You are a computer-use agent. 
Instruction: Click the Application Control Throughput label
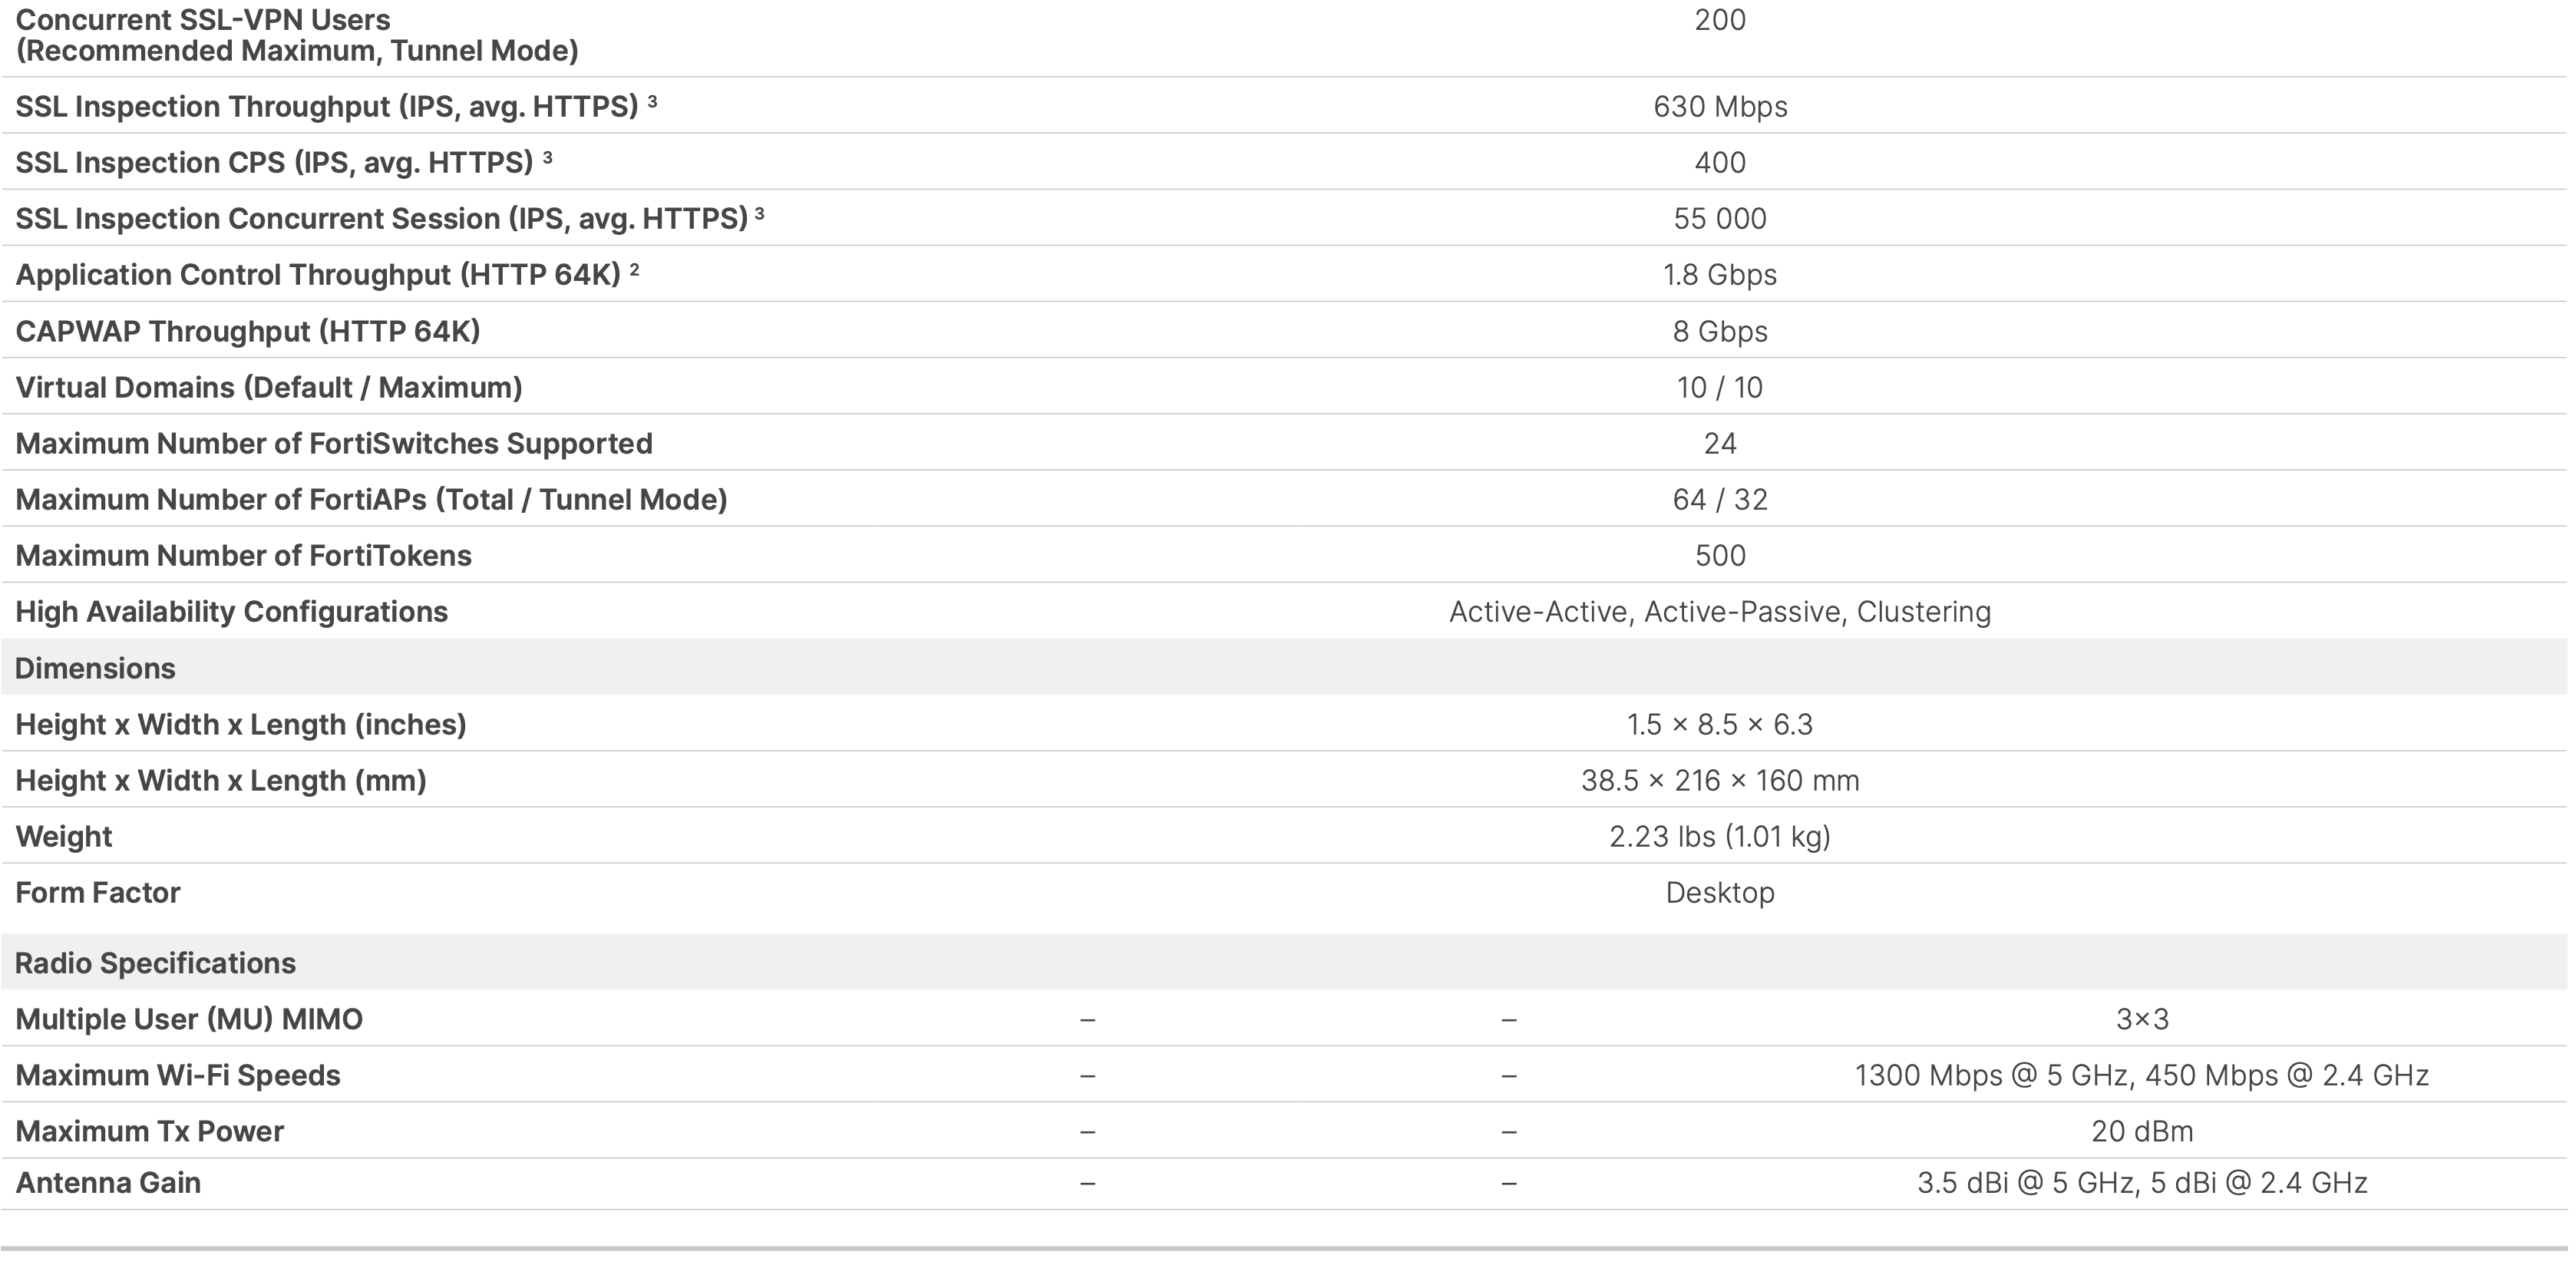click(318, 274)
